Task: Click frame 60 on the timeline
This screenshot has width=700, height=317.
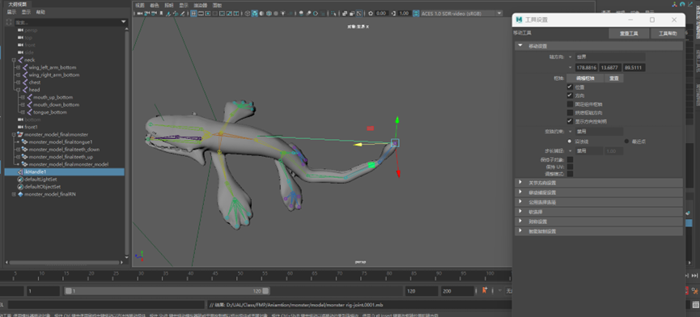Action: coord(291,273)
